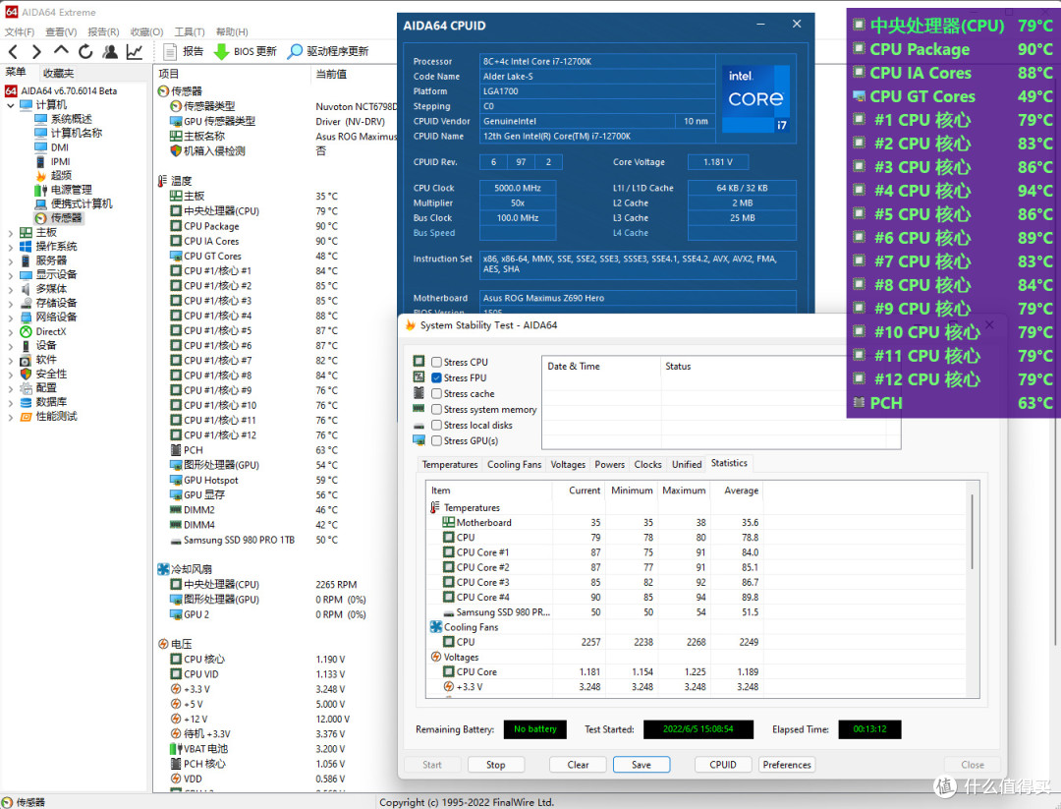Click the Save button

[x=642, y=765]
